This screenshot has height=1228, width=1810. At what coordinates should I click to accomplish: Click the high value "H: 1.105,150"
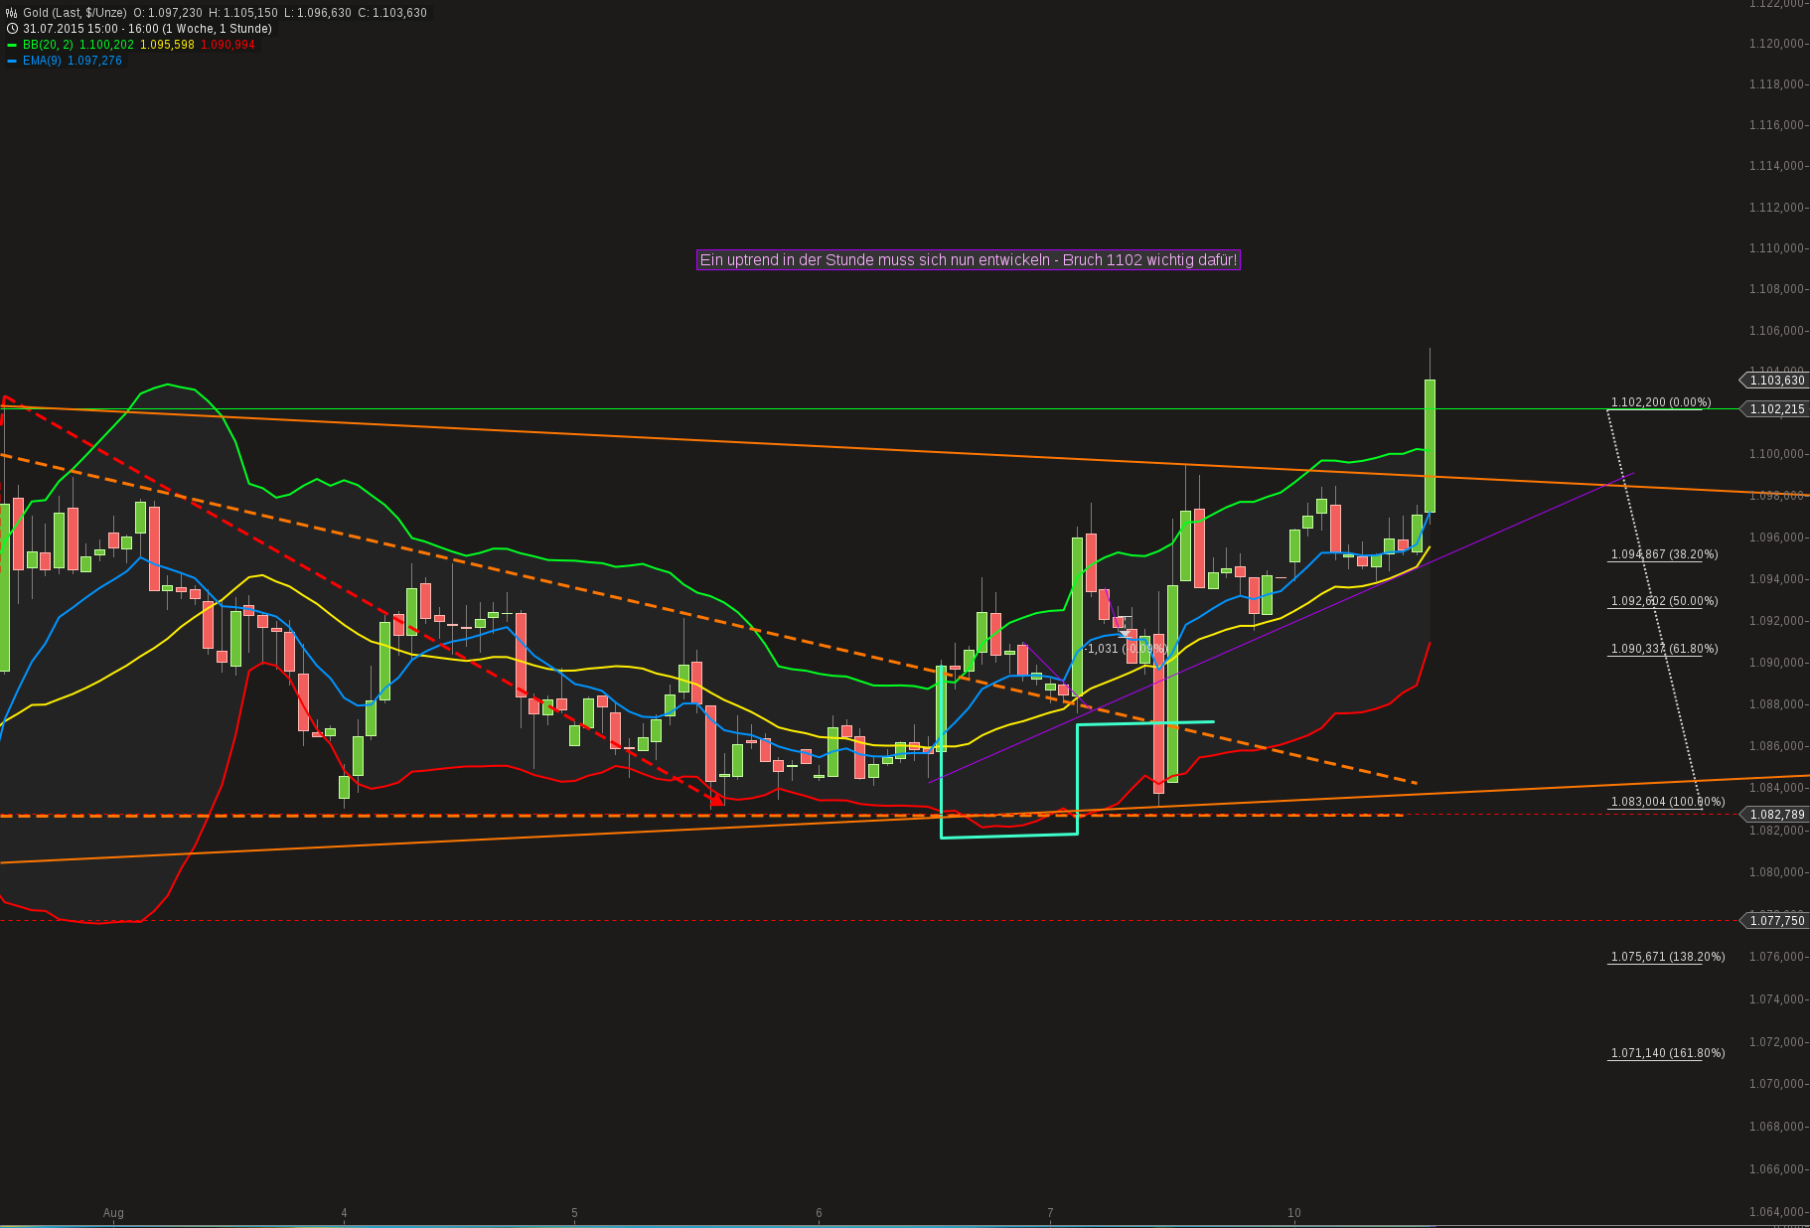tap(243, 13)
